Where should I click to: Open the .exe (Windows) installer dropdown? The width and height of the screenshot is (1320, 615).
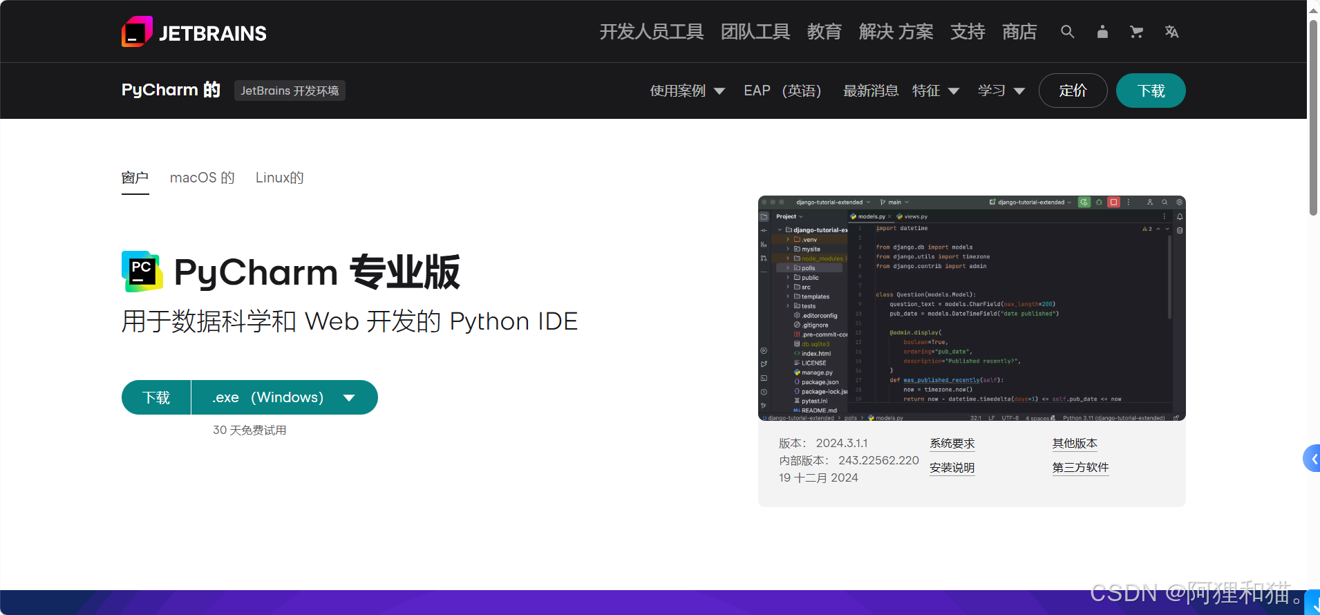click(284, 397)
